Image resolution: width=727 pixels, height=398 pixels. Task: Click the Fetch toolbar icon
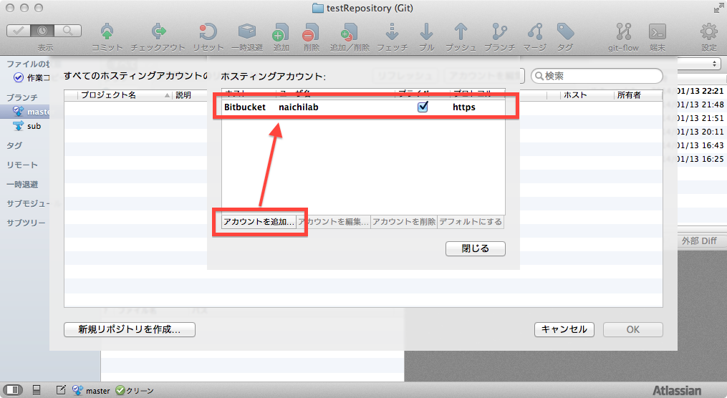[393, 31]
